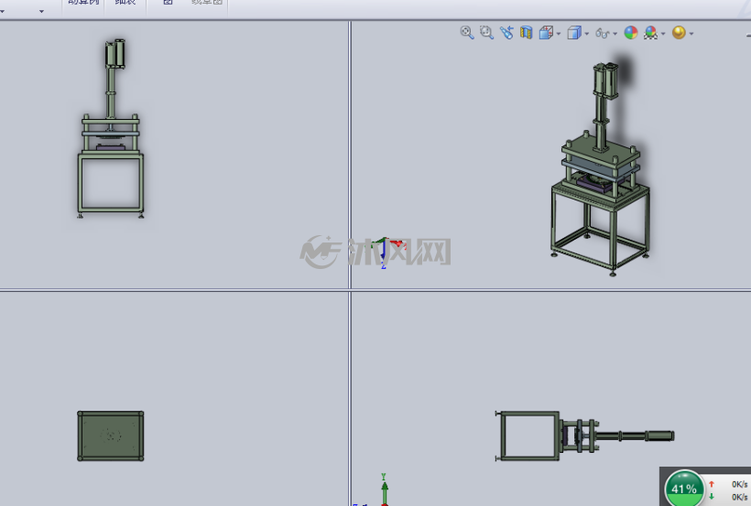Select the Zoom to Area tool
The height and width of the screenshot is (506, 751).
[486, 33]
